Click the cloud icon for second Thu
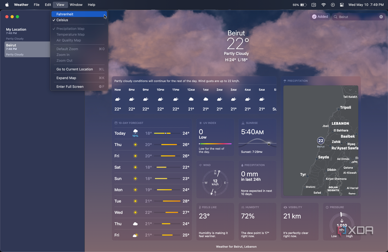This screenshot has height=252, width=388. pos(135,224)
